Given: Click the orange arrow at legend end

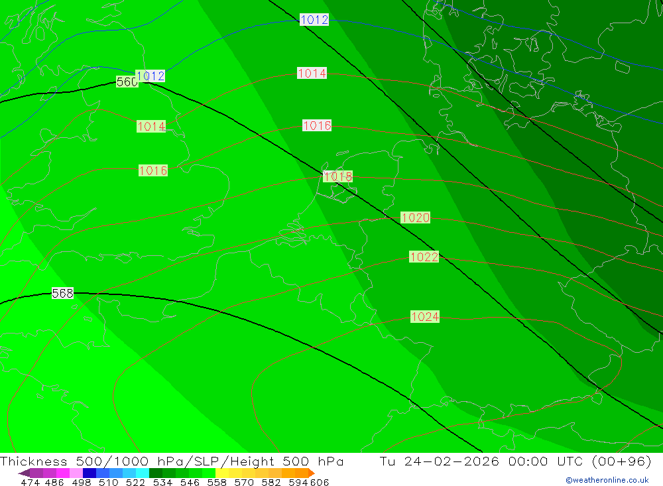Looking at the screenshot, I should click(x=312, y=473).
